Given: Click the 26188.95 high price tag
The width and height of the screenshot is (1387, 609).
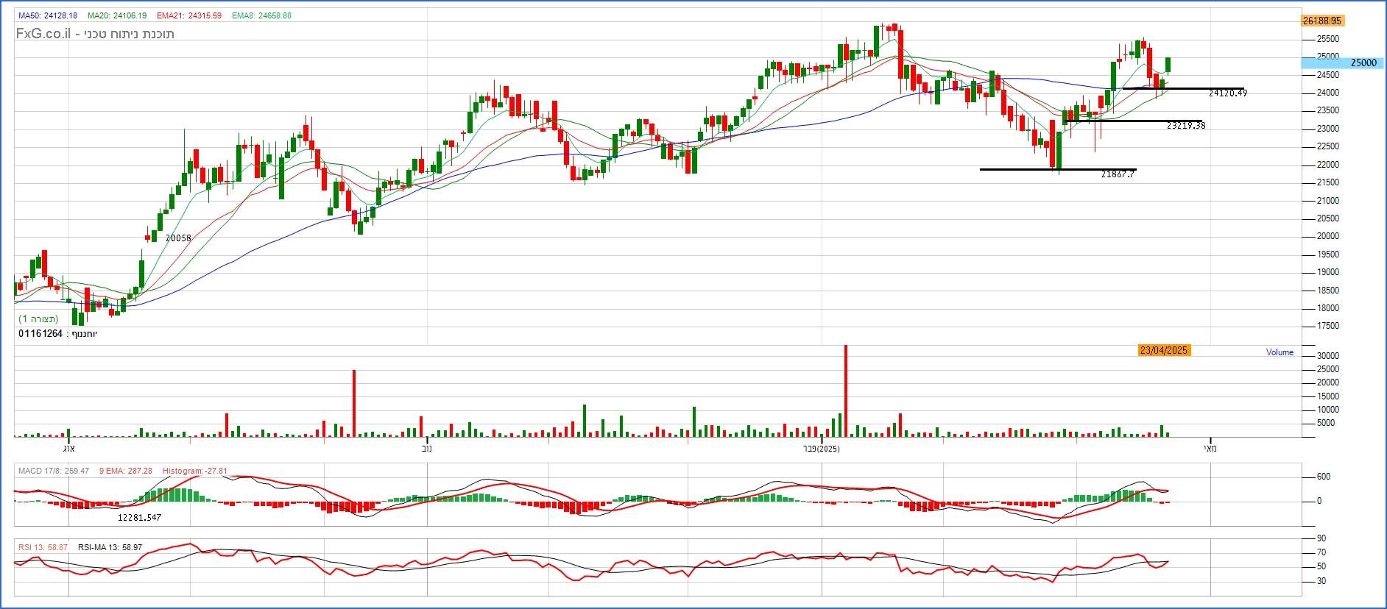Looking at the screenshot, I should [1321, 21].
